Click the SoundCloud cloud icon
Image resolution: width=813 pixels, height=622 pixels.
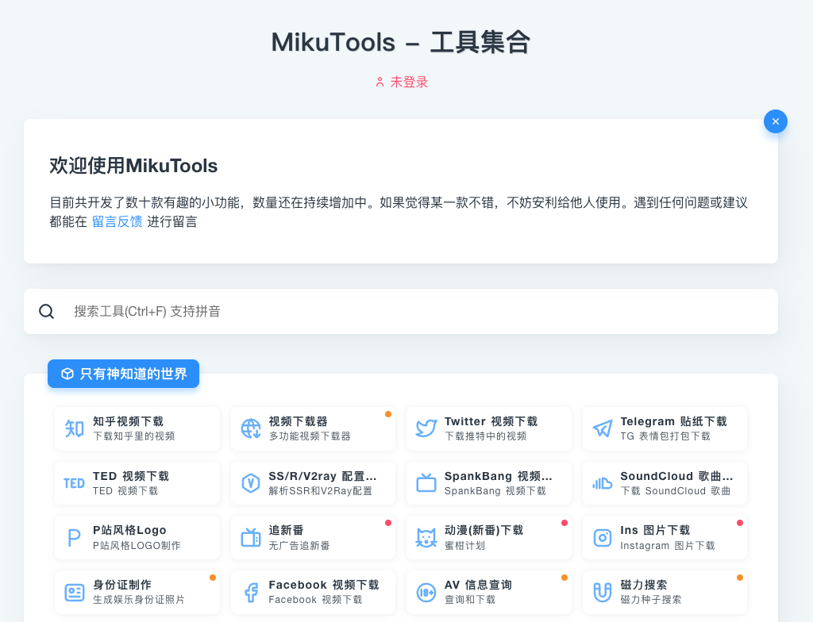click(603, 484)
